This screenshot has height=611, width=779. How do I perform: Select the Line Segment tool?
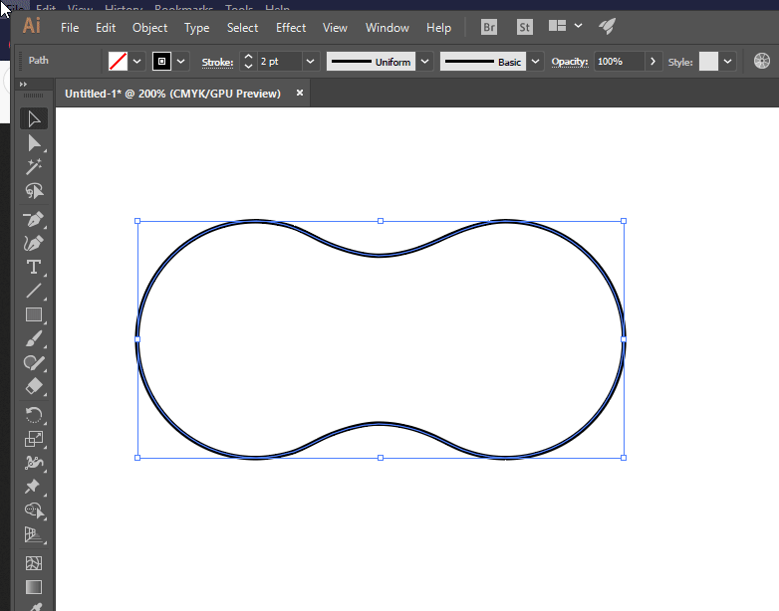[x=34, y=291]
